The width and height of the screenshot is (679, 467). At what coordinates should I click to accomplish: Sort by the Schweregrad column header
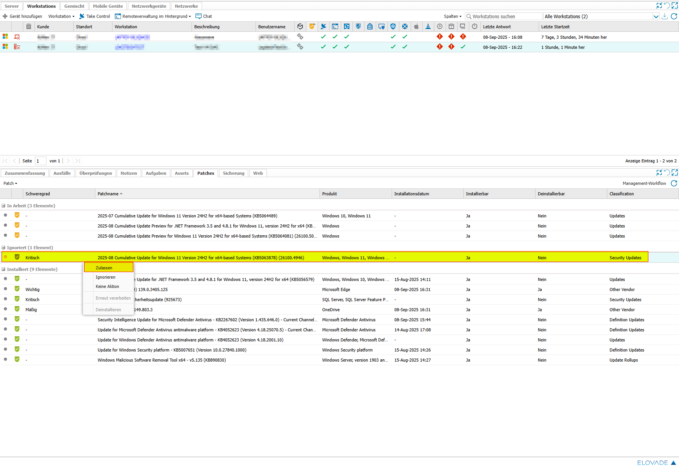coord(38,194)
